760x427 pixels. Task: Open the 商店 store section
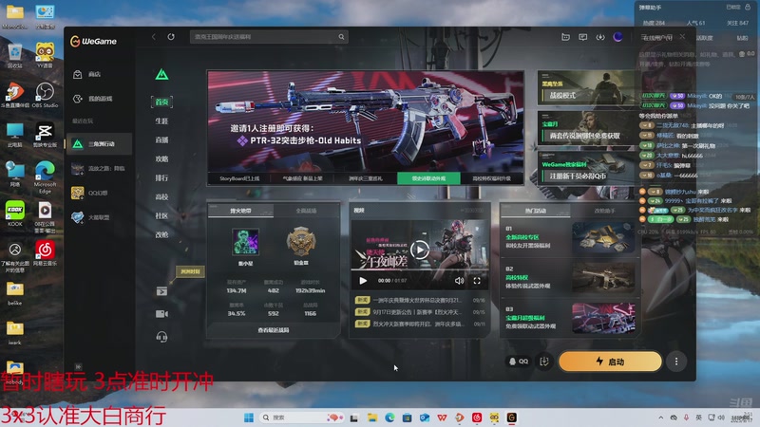pyautogui.click(x=100, y=74)
